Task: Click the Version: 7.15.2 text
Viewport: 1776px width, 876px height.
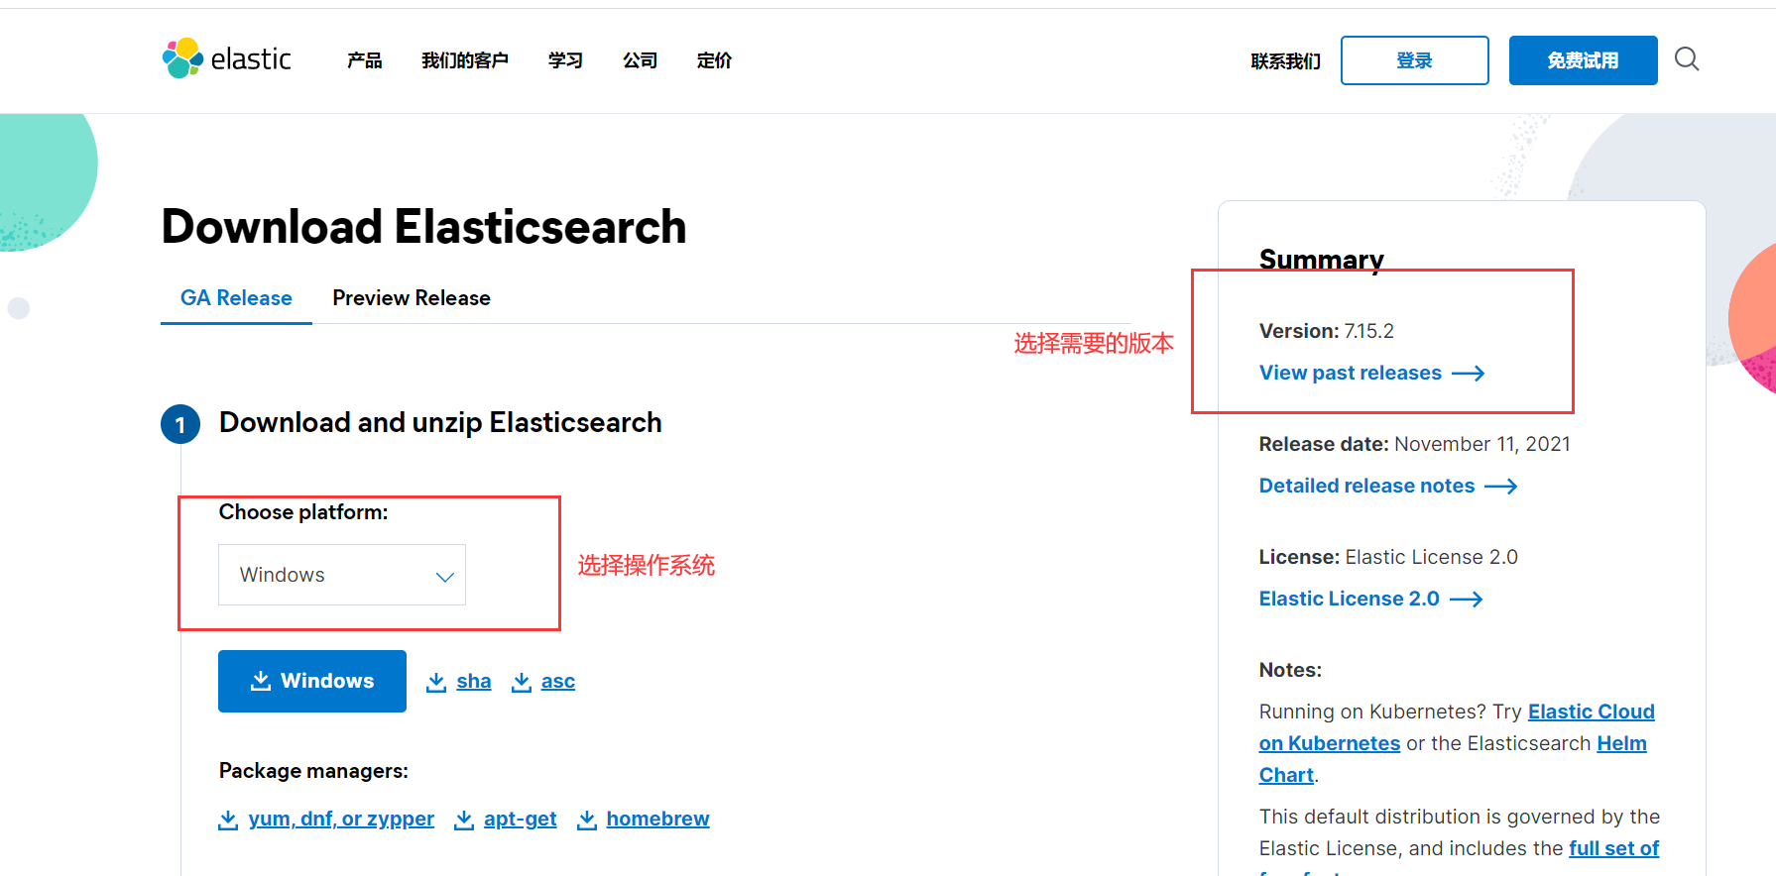Action: click(x=1327, y=332)
